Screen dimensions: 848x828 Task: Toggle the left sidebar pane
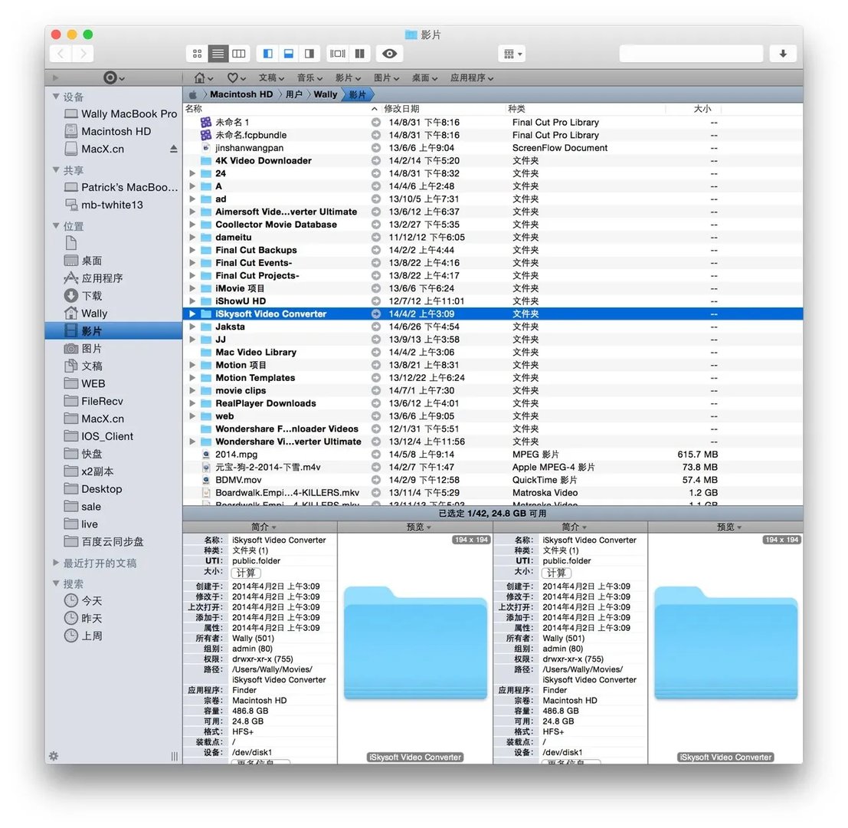coord(267,54)
